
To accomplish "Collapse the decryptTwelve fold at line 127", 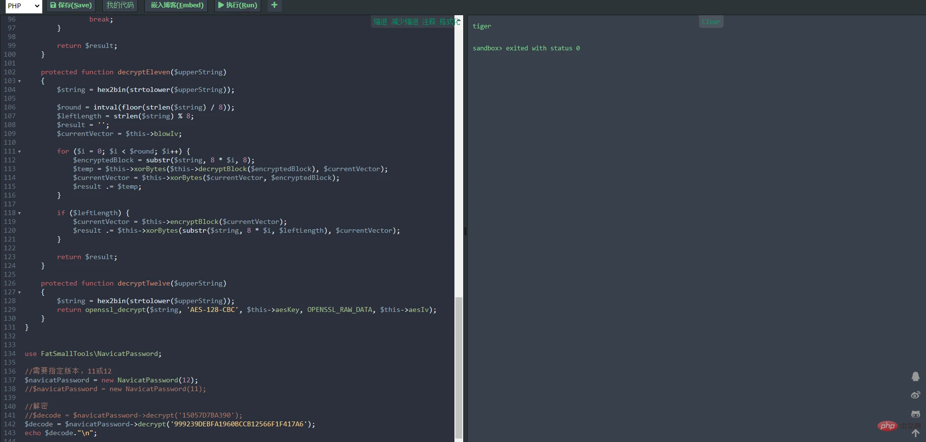I will 19,292.
